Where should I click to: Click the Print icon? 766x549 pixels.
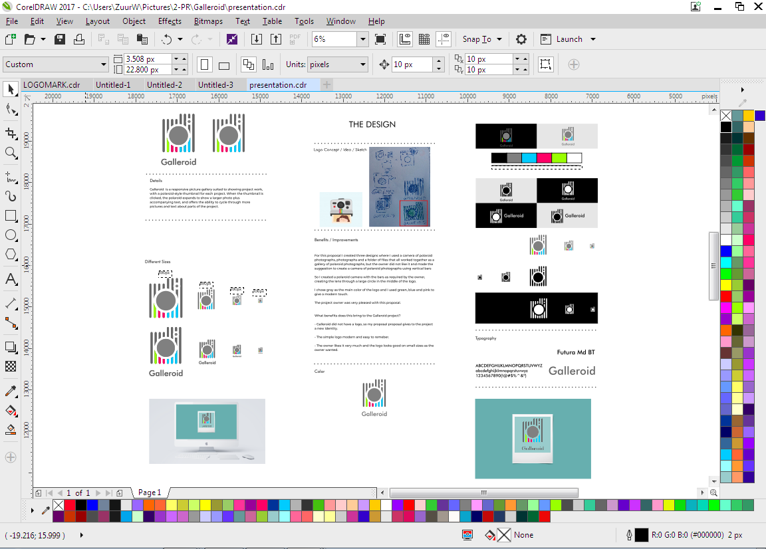(78, 39)
